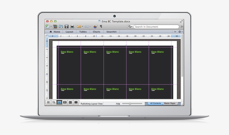This screenshot has height=135, width=229.
Task: Click the zoom slider handle
Action: point(130,104)
